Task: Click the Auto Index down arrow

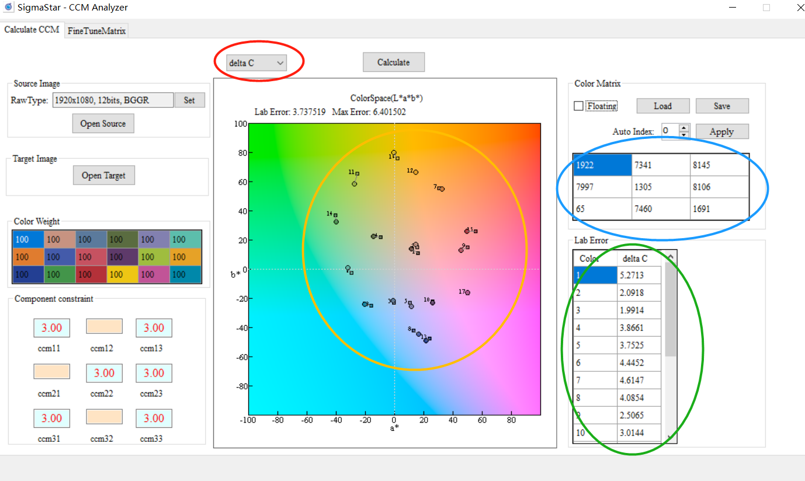Action: pos(683,134)
